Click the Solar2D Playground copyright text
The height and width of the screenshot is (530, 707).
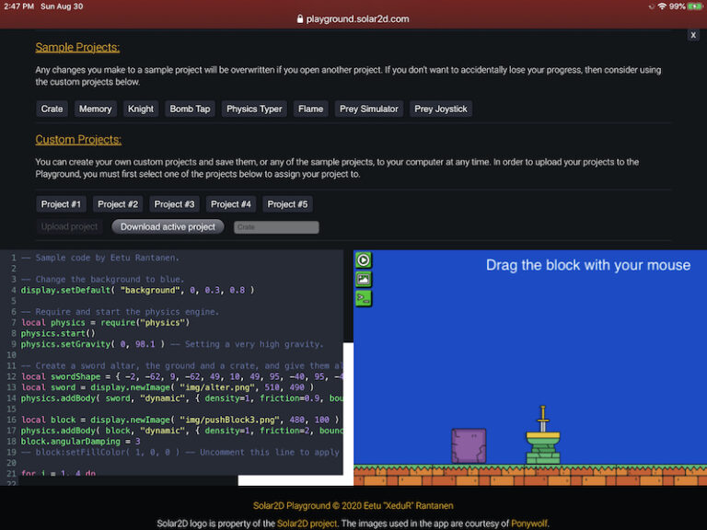tap(353, 506)
